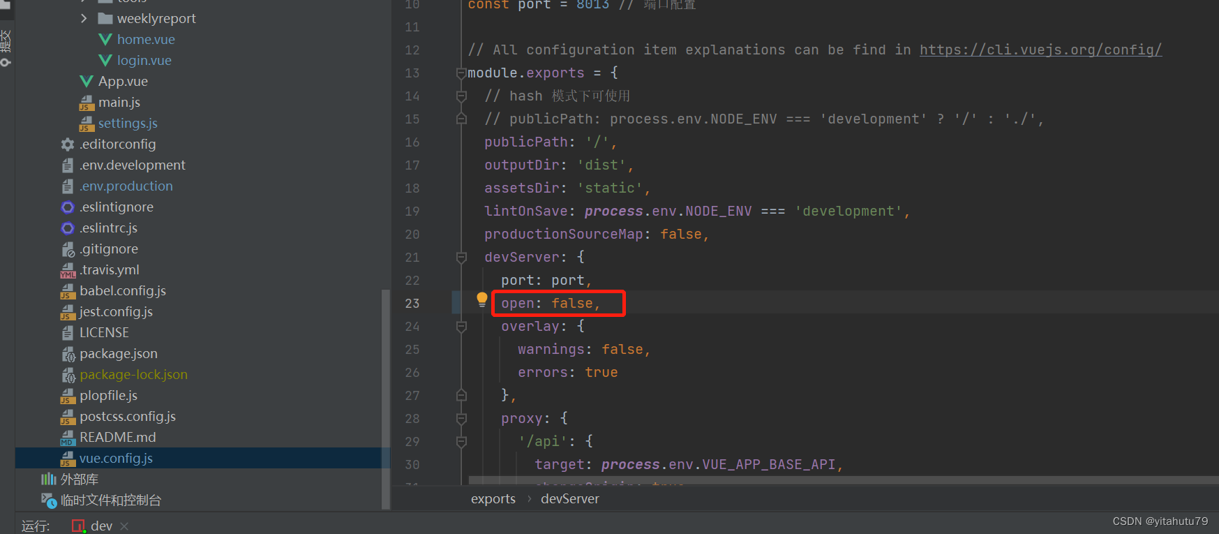Select vue.config.js in the tree
This screenshot has width=1219, height=534.
116,458
